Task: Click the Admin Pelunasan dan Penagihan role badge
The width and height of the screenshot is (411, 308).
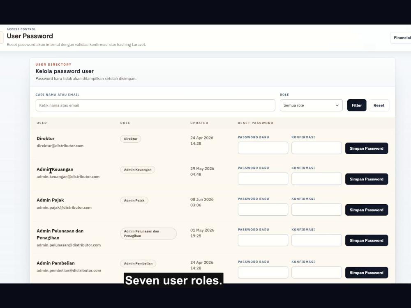Action: point(148,233)
